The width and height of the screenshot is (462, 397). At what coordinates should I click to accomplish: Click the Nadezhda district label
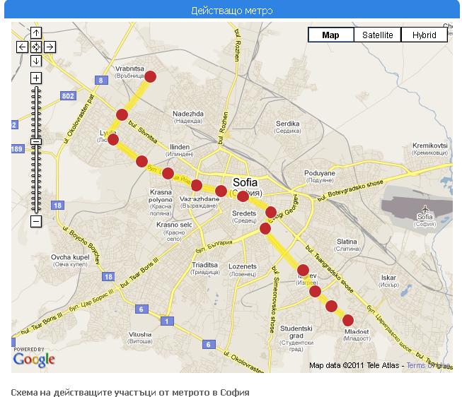click(x=188, y=117)
